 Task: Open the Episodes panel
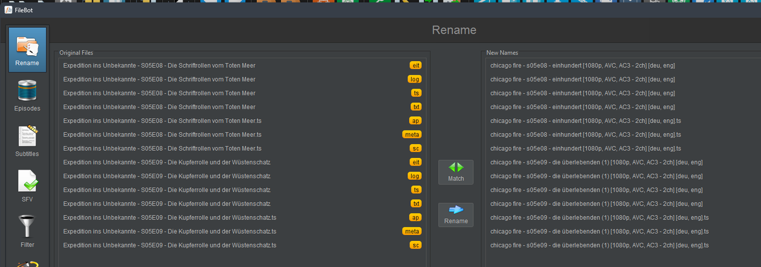coord(27,96)
